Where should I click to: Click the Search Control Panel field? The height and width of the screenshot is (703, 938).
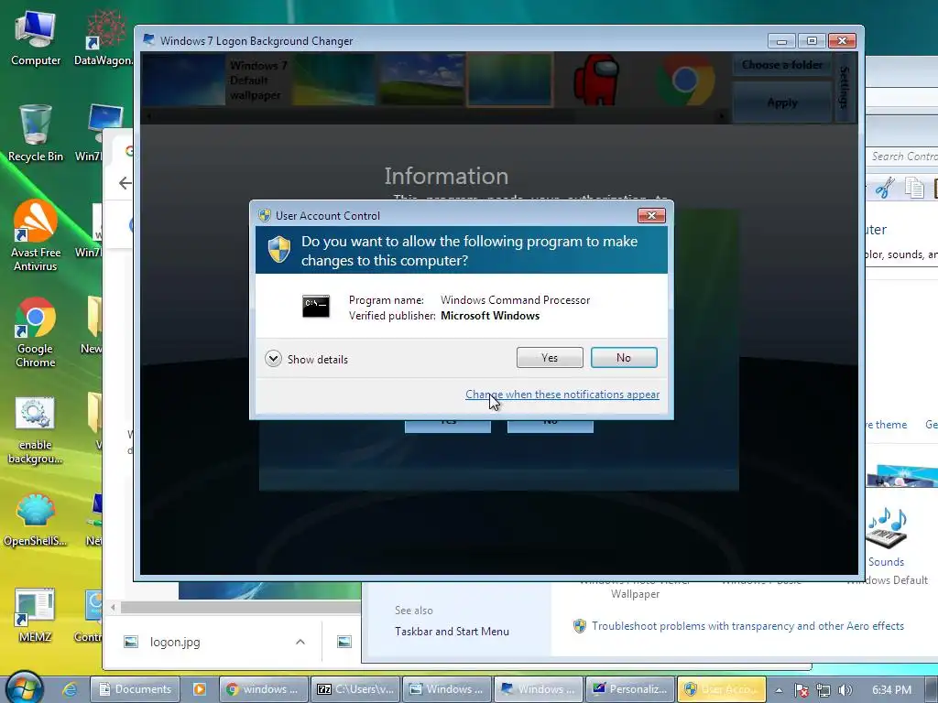[902, 156]
